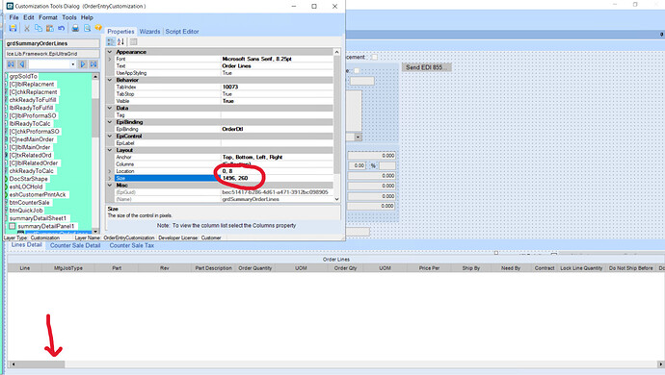
Task: Open the Help menu
Action: 87,17
